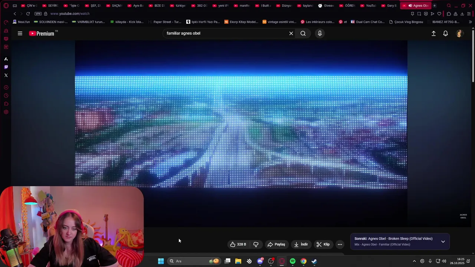
Task: Switch to the '382 GÜ' tab
Action: 200,6
